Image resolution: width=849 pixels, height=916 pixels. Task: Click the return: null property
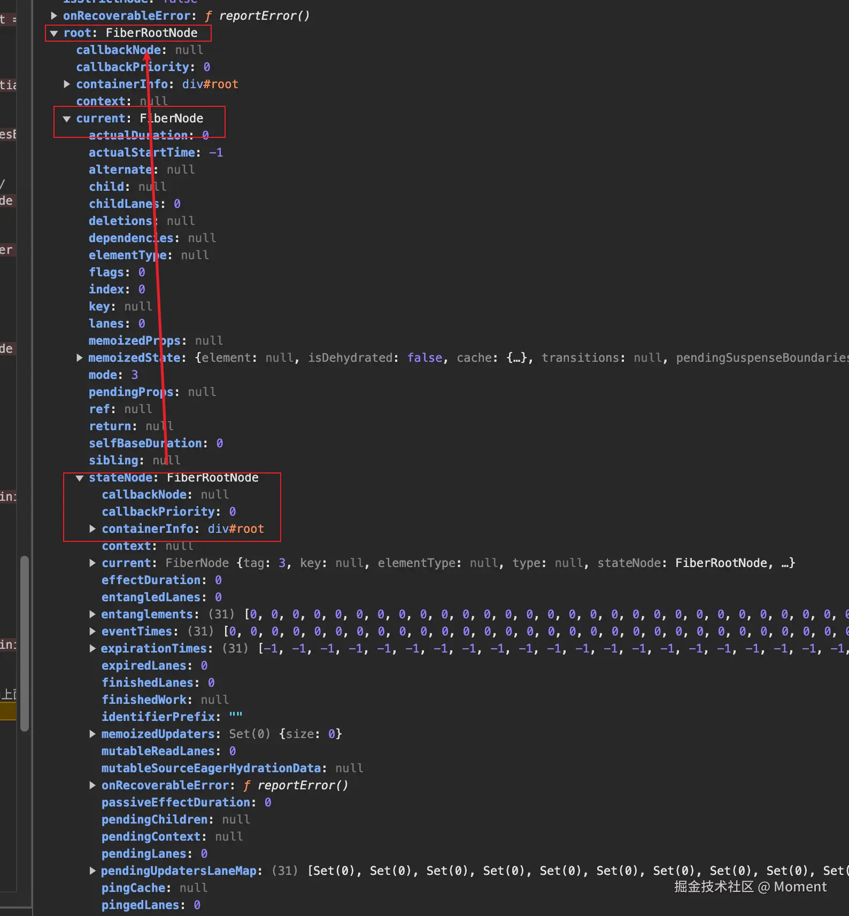[131, 426]
